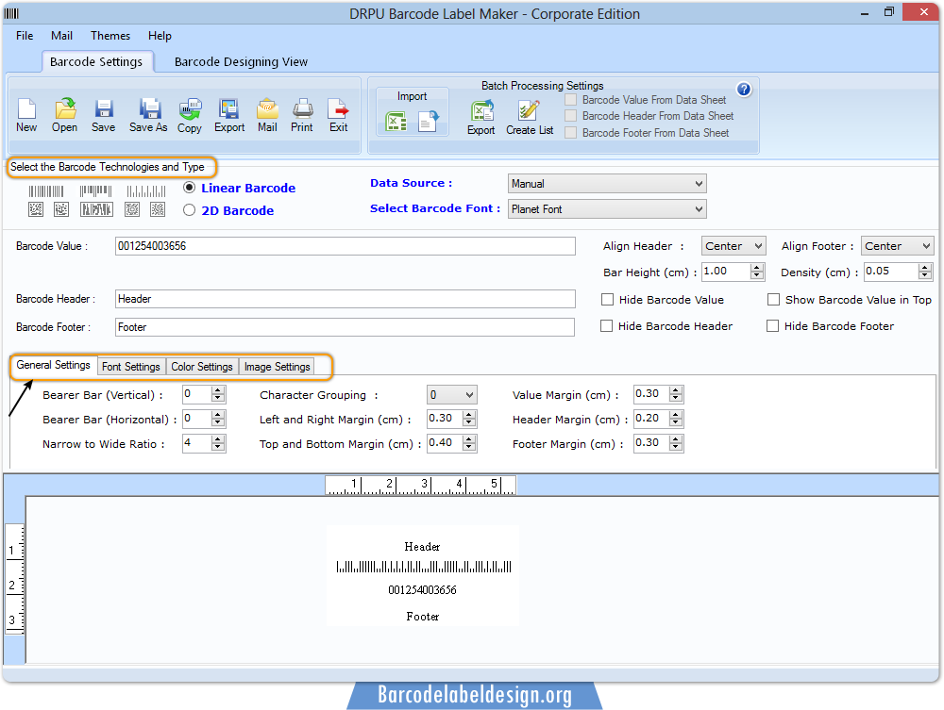The image size is (944, 710).
Task: Select first linear barcode sample icon
Action: tap(46, 191)
